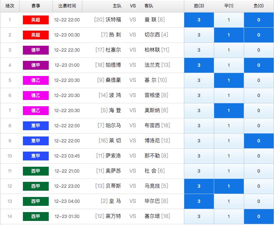Select win (3) for 海登 vs 奥斯纳

tap(199, 111)
